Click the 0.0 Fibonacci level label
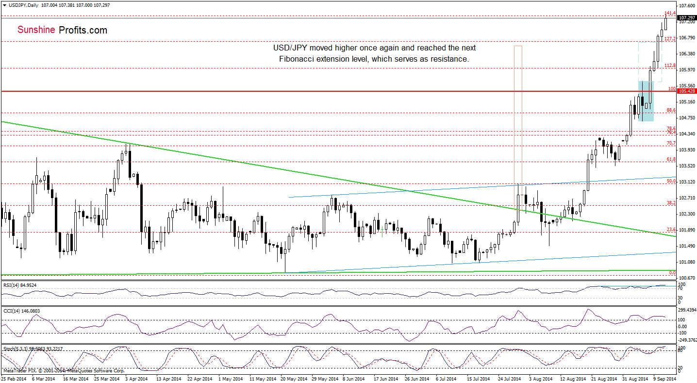Viewport: 697px width, 383px height. tap(672, 272)
